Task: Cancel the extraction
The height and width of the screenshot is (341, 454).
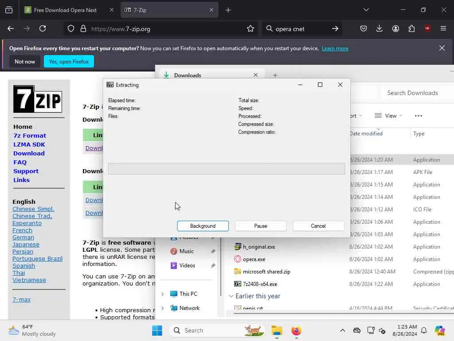Action: [x=318, y=226]
